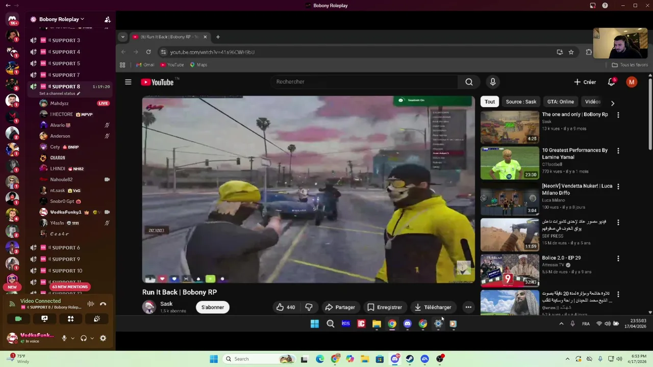653x367 pixels.
Task: Deafen with the headphones icon
Action: click(84, 338)
